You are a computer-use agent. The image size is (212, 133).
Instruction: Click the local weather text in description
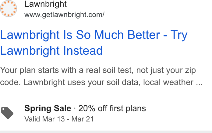pos(168,82)
